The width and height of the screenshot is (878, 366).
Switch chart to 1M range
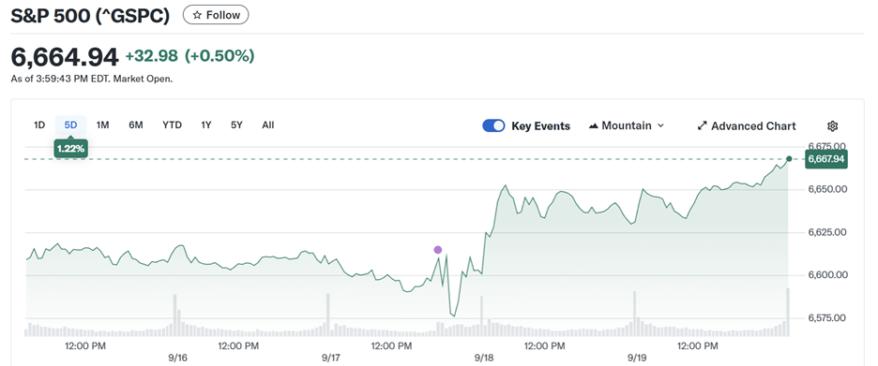(x=102, y=125)
